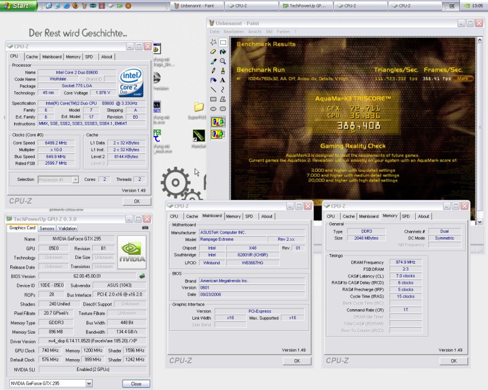Select the Ellipse shape tool

point(213,109)
